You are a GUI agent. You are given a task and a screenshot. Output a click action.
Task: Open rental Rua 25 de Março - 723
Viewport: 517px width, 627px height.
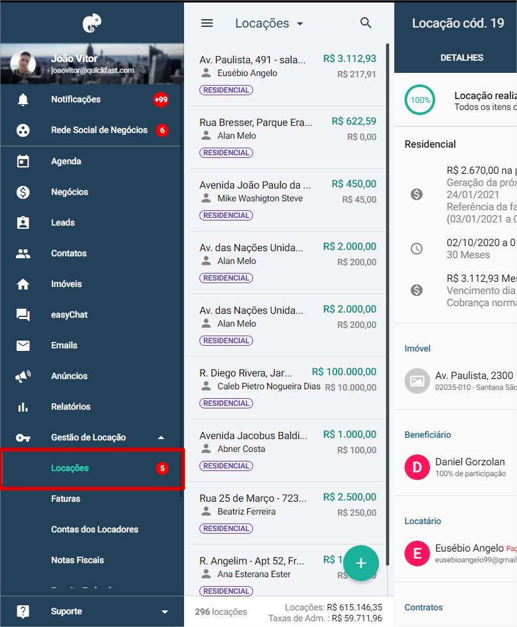tap(288, 513)
